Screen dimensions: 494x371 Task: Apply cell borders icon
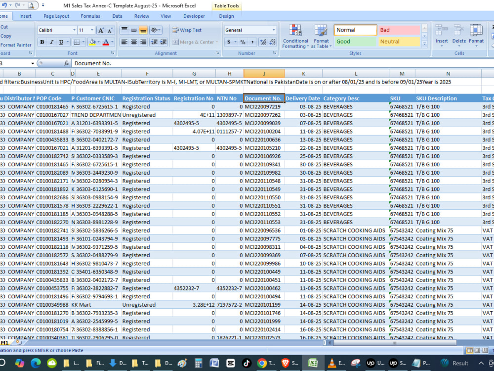(x=77, y=42)
